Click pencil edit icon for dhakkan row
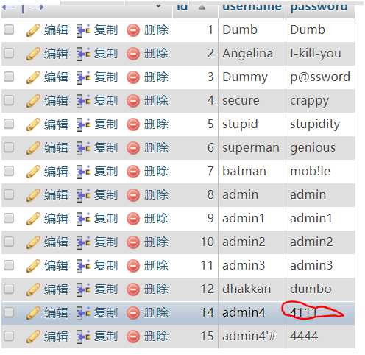The width and height of the screenshot is (365, 355). point(33,289)
